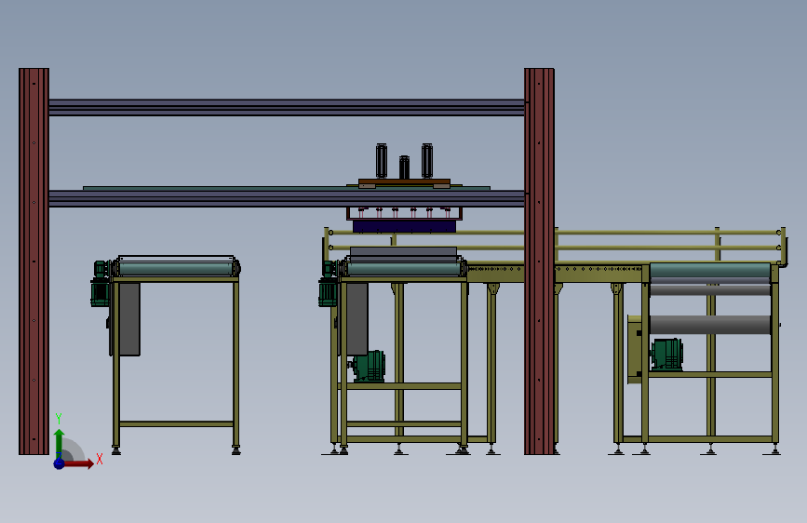Select the green motor on the right conveyor
807x523 pixels.
667,355
